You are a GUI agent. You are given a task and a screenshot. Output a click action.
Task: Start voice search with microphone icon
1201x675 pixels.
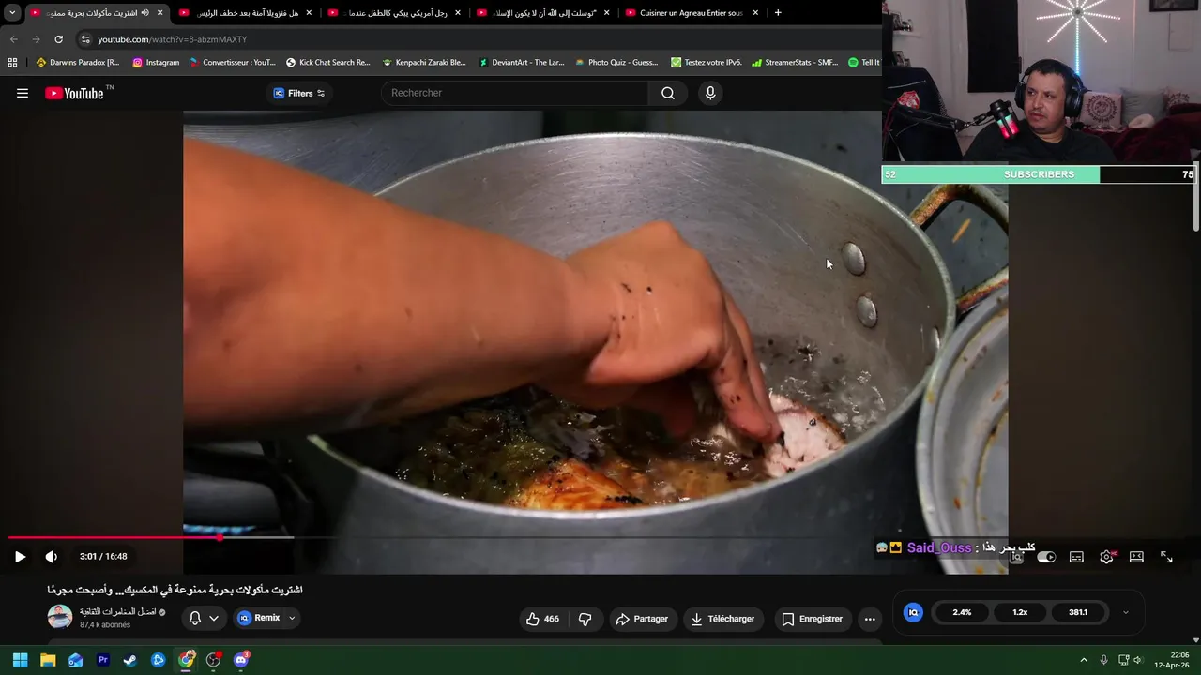coord(710,93)
